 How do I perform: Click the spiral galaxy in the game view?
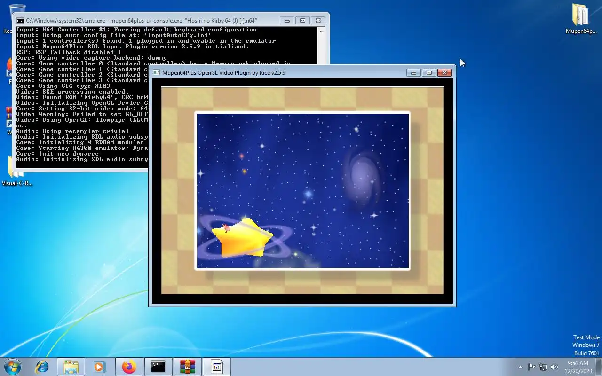pyautogui.click(x=361, y=179)
